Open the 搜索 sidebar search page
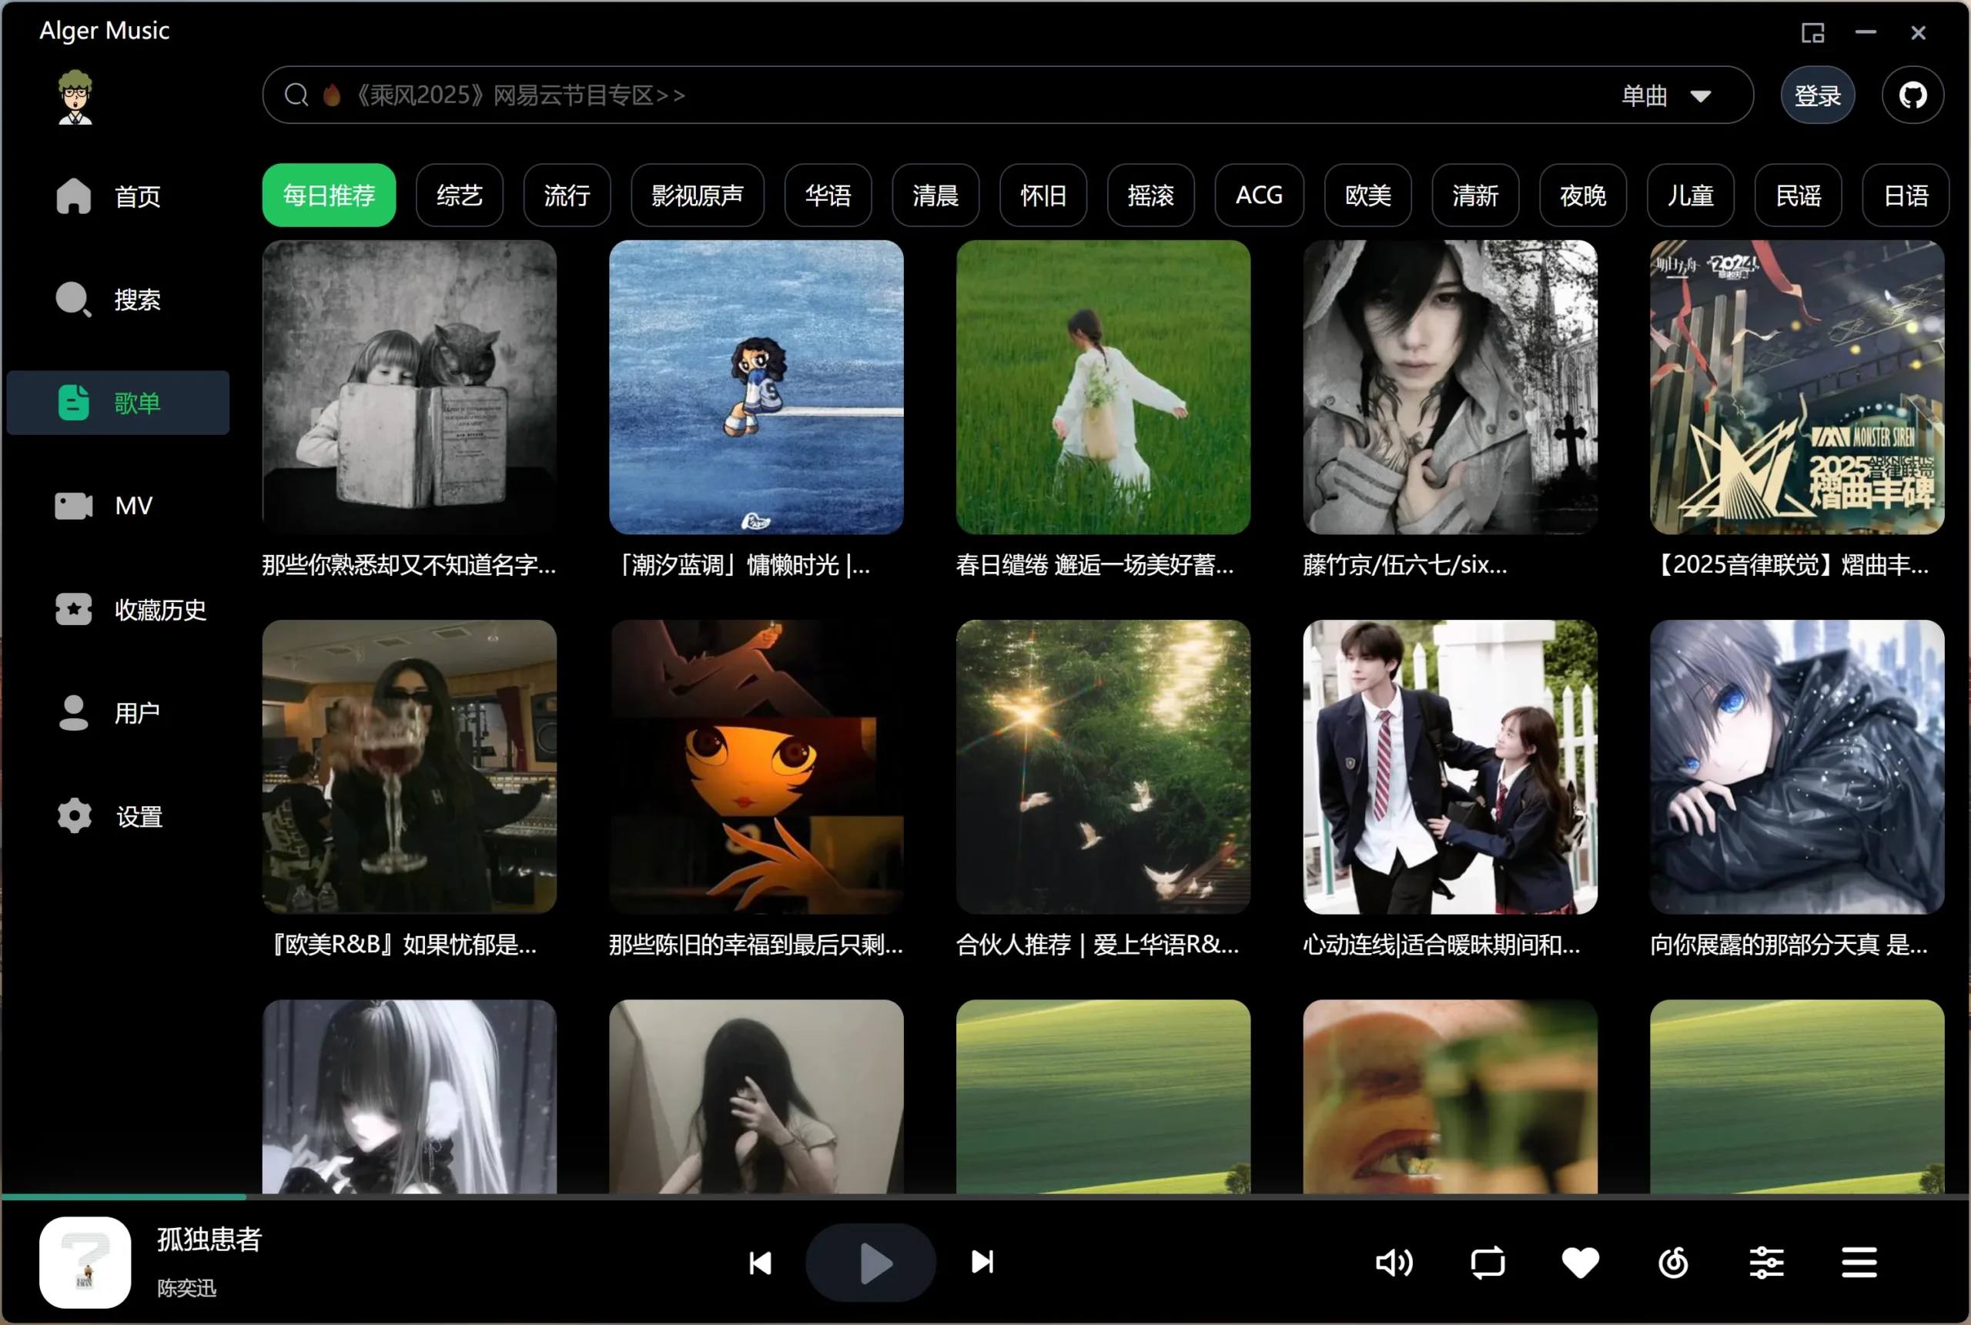The width and height of the screenshot is (1971, 1325). 136,299
